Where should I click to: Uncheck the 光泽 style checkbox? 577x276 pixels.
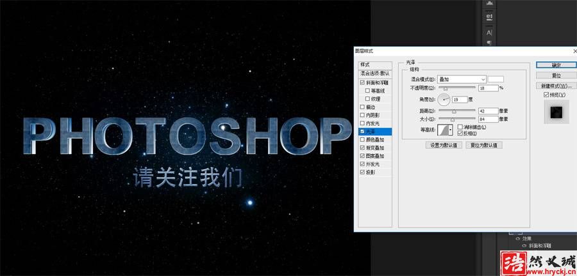pos(362,131)
